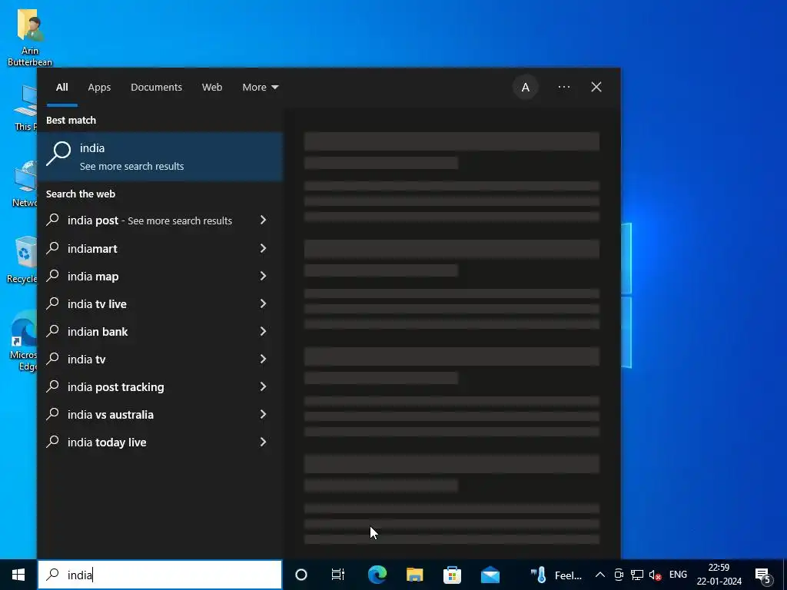The image size is (787, 590).
Task: Expand the india post tracking chevron
Action: click(263, 386)
